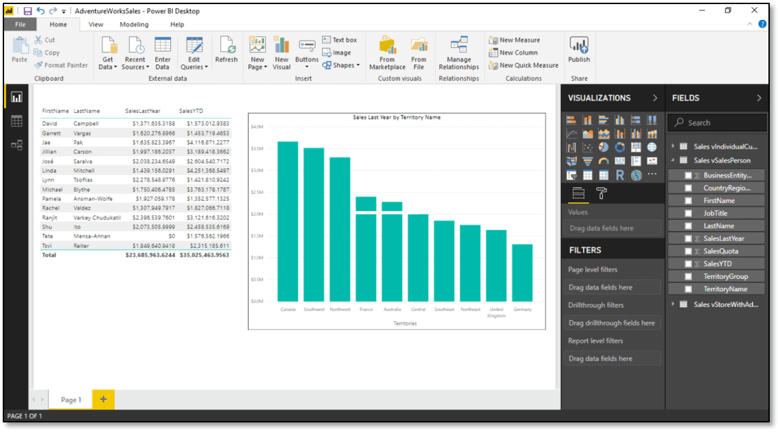Open Data view from left sidebar
The height and width of the screenshot is (432, 778).
16,121
